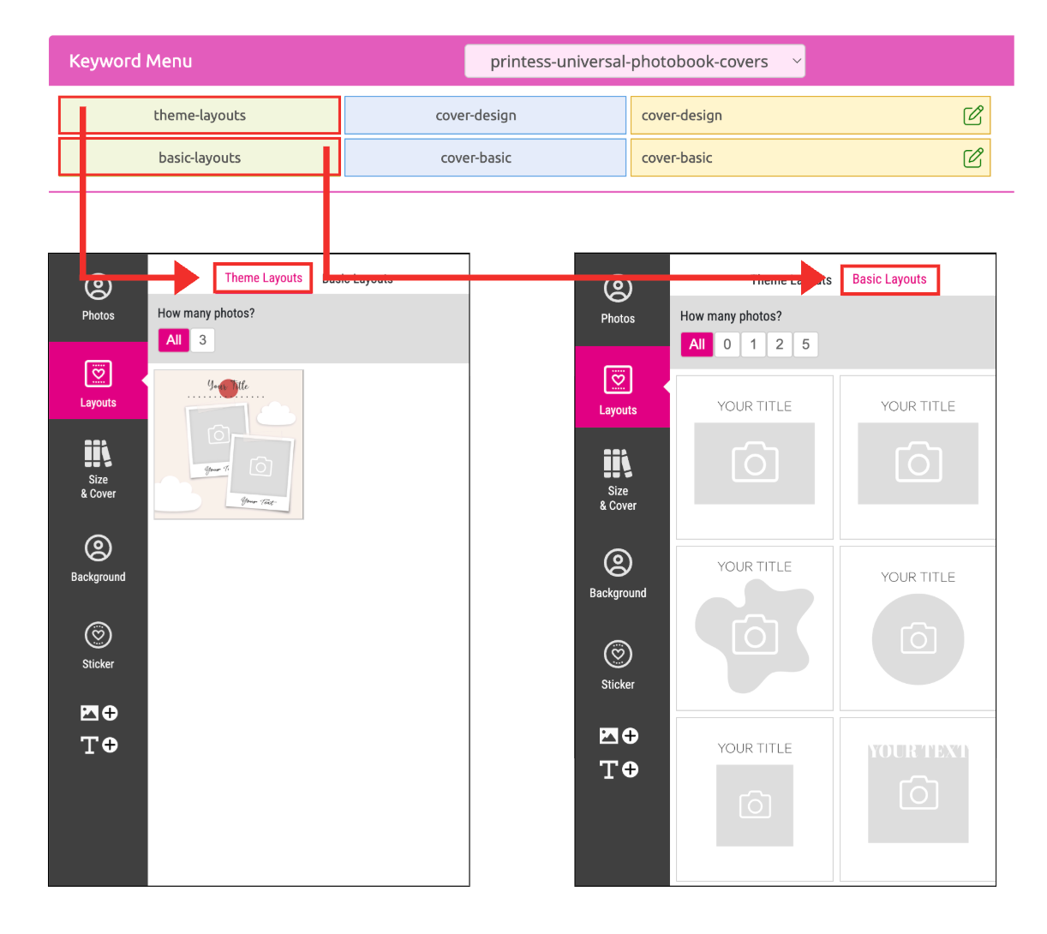1047x934 pixels.
Task: Switch to Theme Layouts tab in left panel
Action: pyautogui.click(x=263, y=278)
